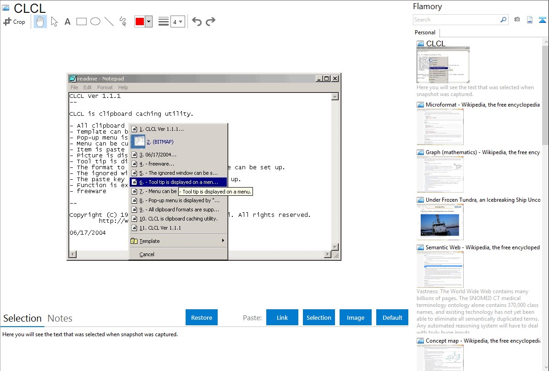Select the 'Concept map - Wikipedia' snapshot title

click(x=483, y=340)
